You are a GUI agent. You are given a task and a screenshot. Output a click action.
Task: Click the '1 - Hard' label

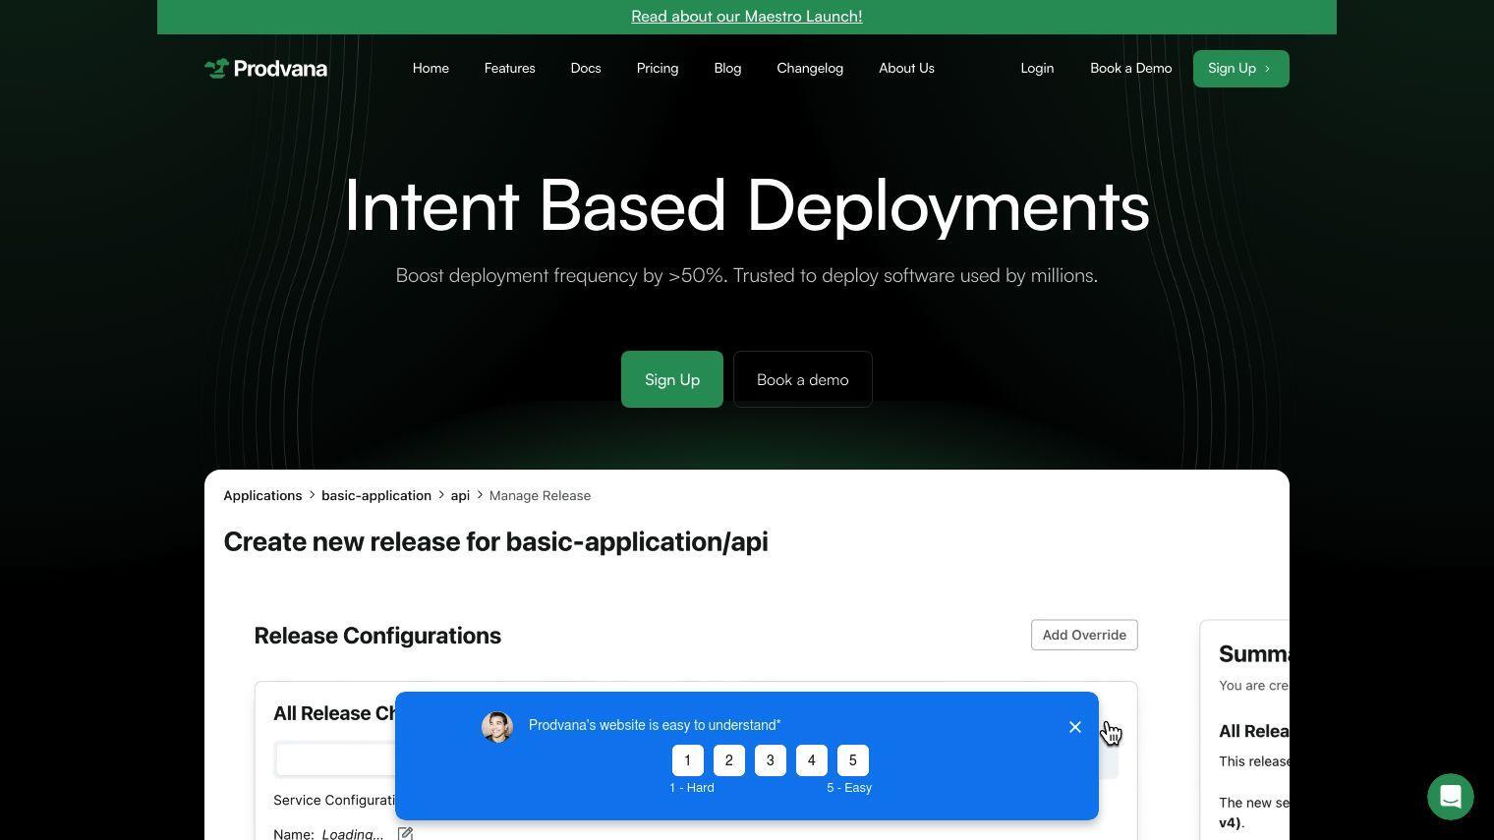point(692,788)
